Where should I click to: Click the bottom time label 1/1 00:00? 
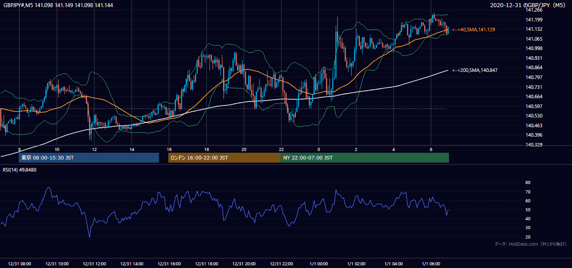pyautogui.click(x=319, y=264)
